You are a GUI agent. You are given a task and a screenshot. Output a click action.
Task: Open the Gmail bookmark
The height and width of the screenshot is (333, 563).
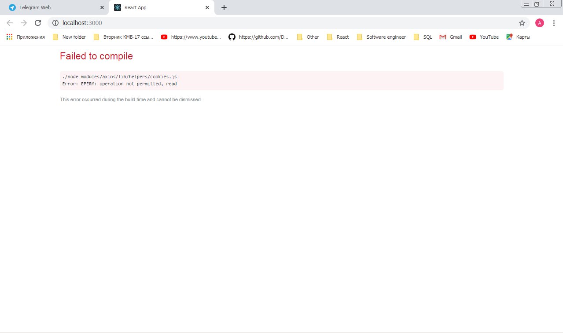coord(451,37)
